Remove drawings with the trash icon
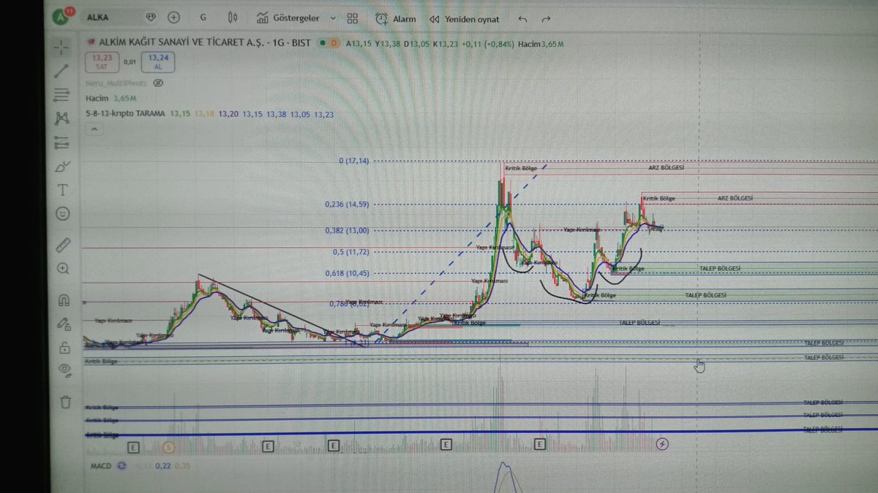Image resolution: width=878 pixels, height=493 pixels. [65, 401]
